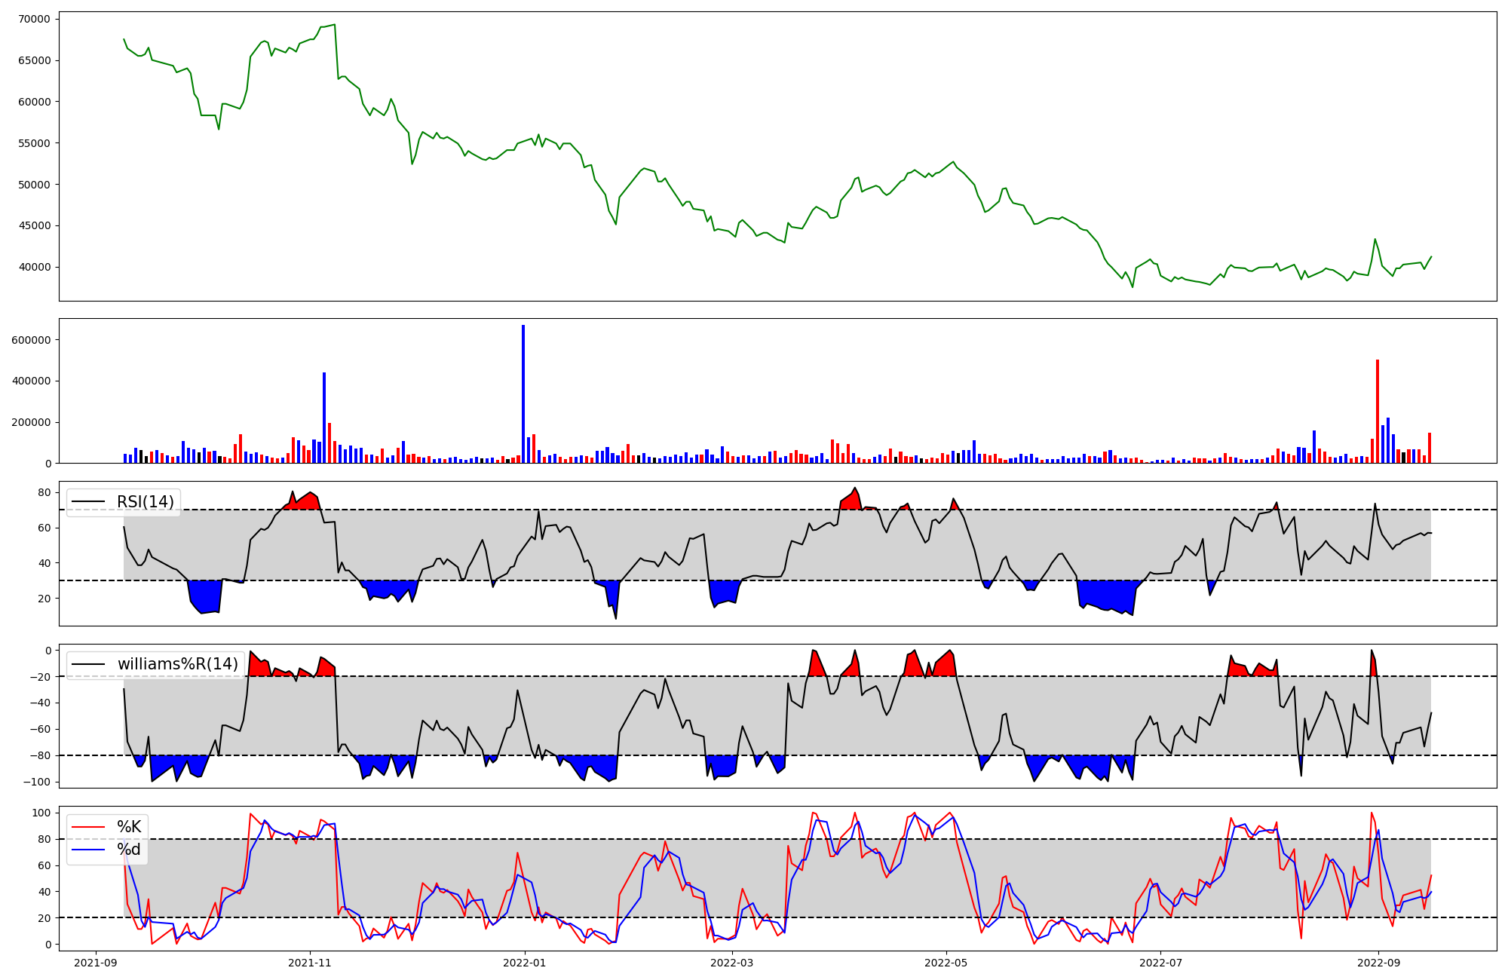Click the -100 tick on Williams axis
The height and width of the screenshot is (980, 1508).
[37, 782]
